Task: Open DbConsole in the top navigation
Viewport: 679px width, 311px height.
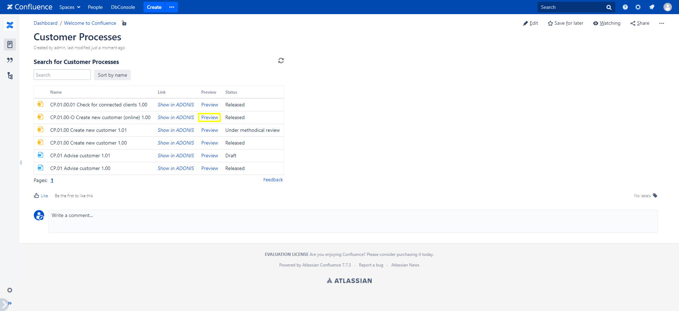Action: click(x=123, y=7)
